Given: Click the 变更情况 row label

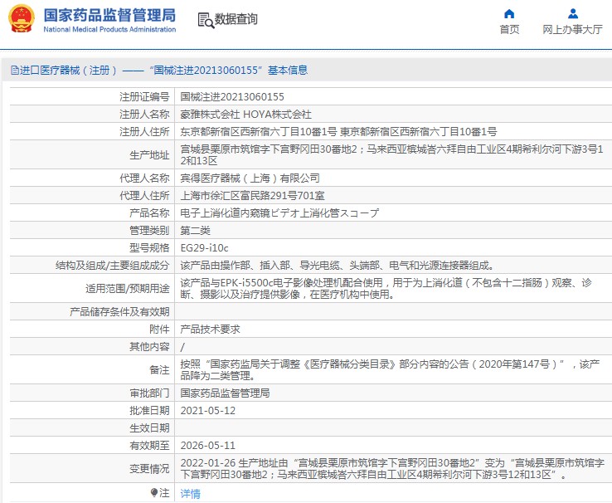Looking at the screenshot, I should click(x=149, y=469).
